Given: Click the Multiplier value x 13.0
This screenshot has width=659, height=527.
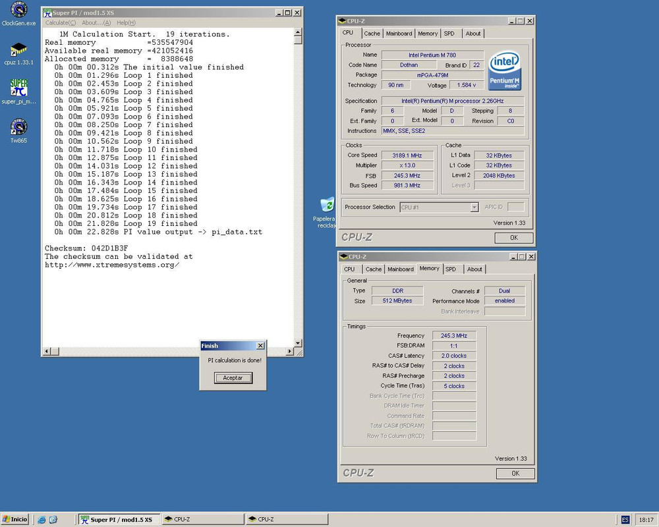Looking at the screenshot, I should tap(407, 165).
